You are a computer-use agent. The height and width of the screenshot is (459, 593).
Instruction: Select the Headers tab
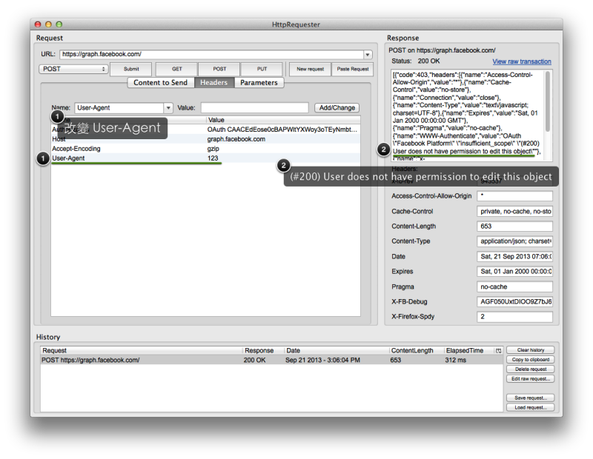[x=214, y=82]
